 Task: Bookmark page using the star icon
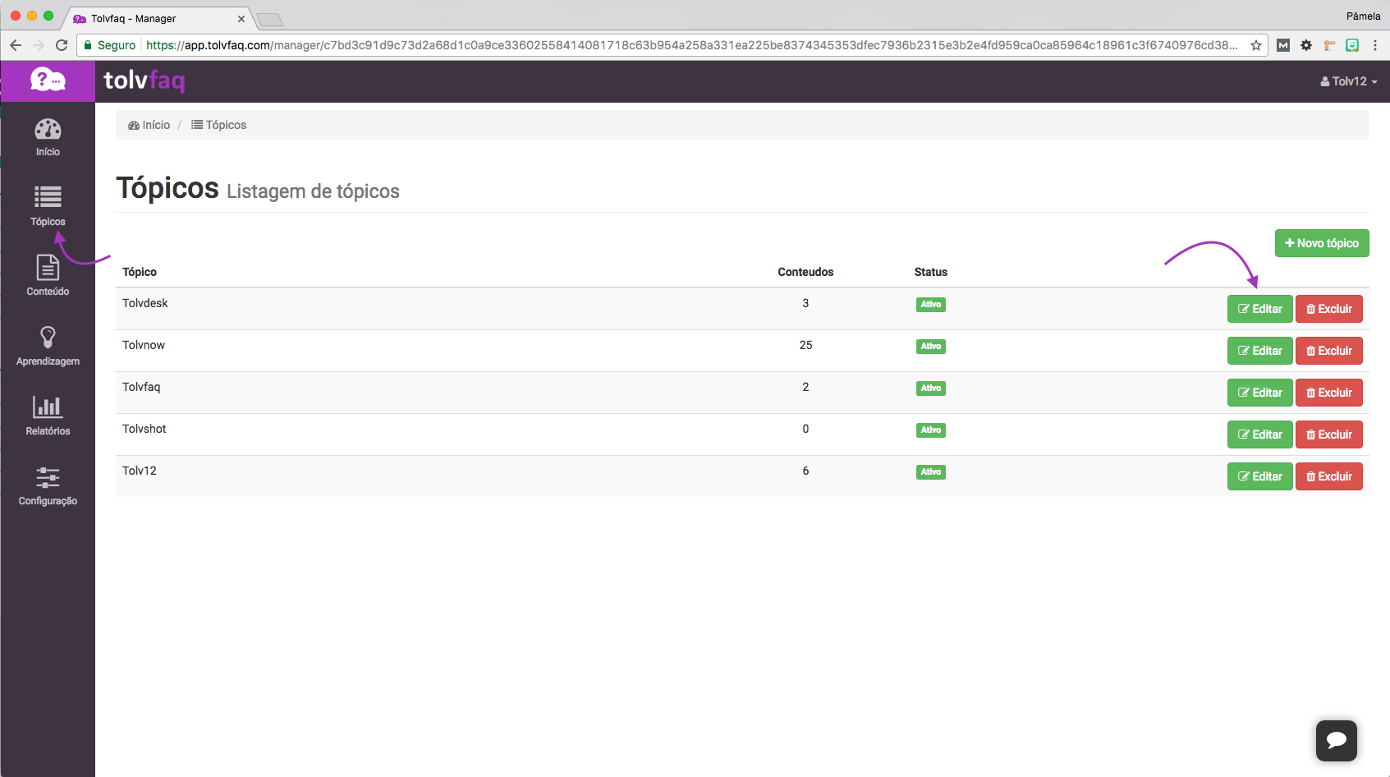pyautogui.click(x=1255, y=45)
